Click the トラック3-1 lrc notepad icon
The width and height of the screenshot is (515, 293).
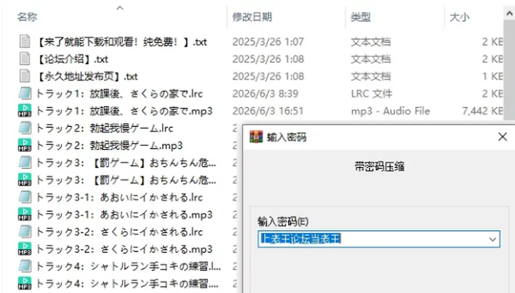point(25,197)
